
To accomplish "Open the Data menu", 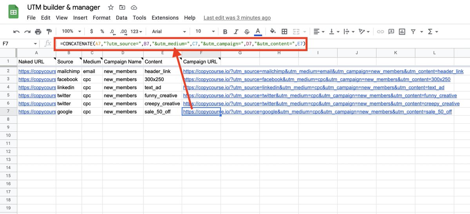I will pyautogui.click(x=121, y=18).
